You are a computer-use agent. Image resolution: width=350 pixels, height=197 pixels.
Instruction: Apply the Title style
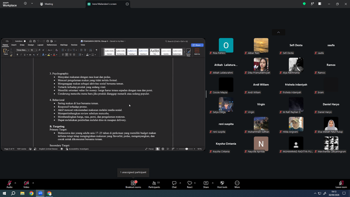pos(155,52)
